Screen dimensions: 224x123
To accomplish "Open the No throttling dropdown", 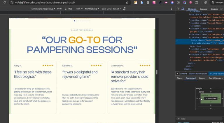I will (92, 9).
